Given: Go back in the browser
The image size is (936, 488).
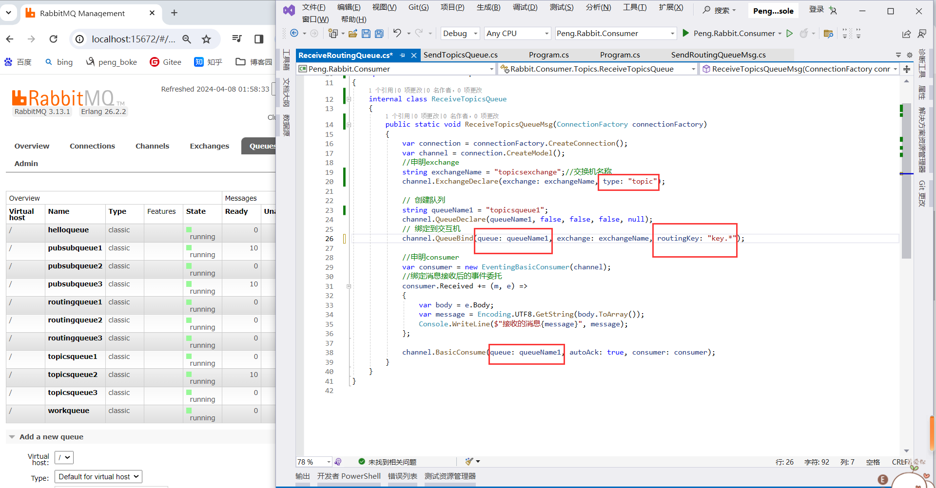Looking at the screenshot, I should click(x=10, y=39).
